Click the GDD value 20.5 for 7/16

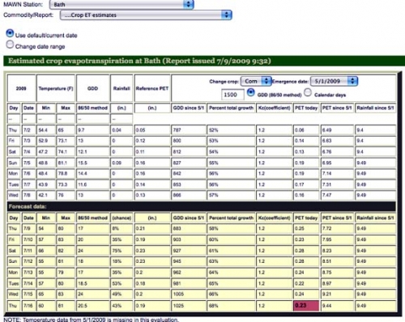coord(92,306)
